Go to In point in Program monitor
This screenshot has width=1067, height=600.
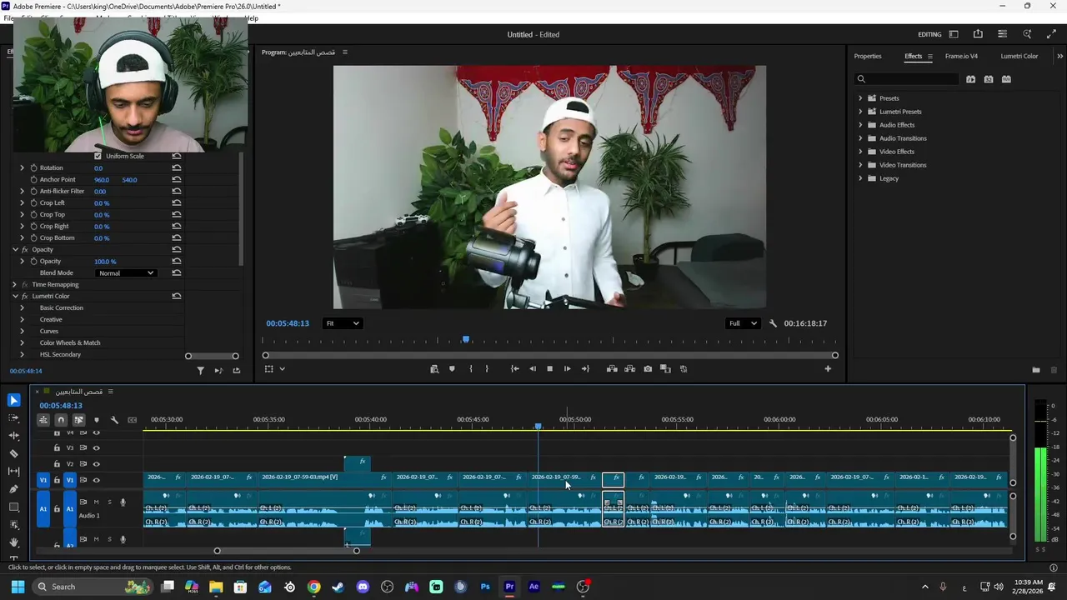(x=514, y=369)
